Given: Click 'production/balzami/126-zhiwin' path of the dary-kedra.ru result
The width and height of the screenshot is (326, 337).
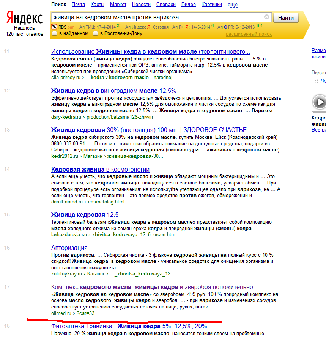Looking at the screenshot, I should pyautogui.click(x=120, y=117).
